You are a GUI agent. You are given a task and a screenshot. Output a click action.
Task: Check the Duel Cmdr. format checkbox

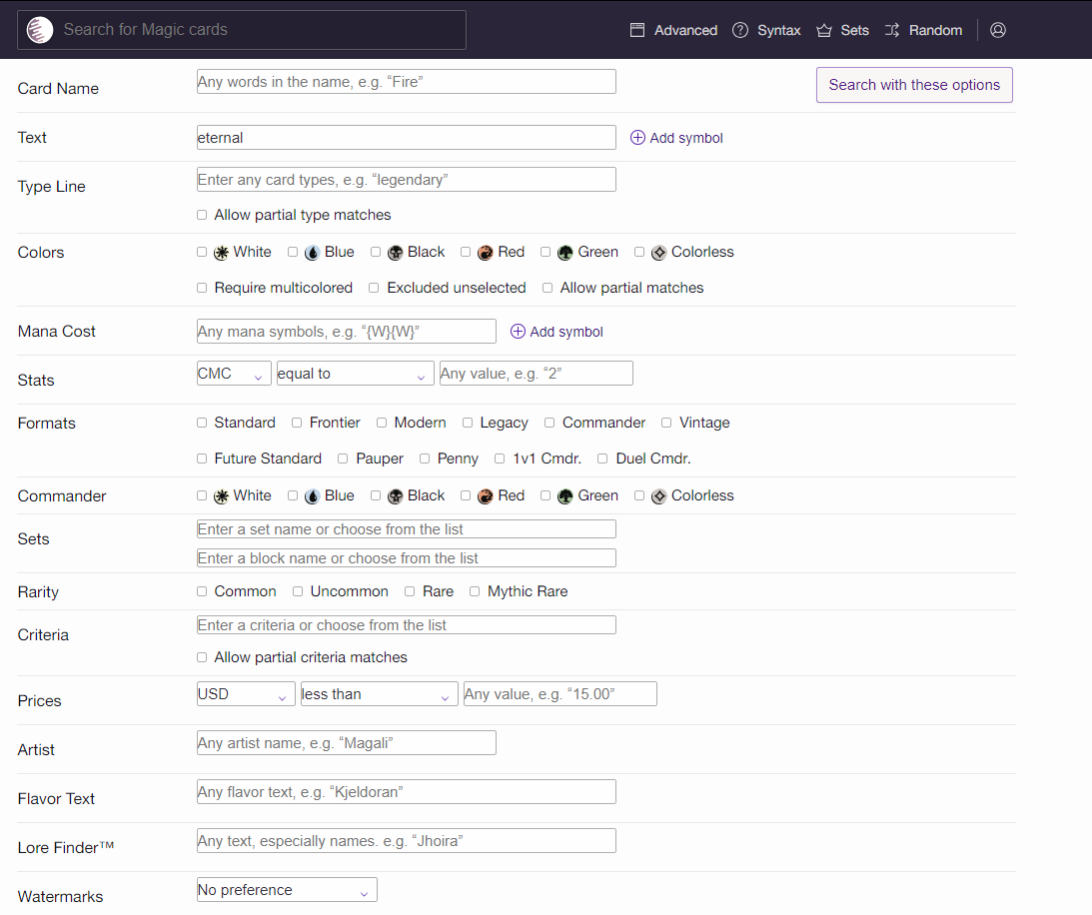[x=602, y=458]
